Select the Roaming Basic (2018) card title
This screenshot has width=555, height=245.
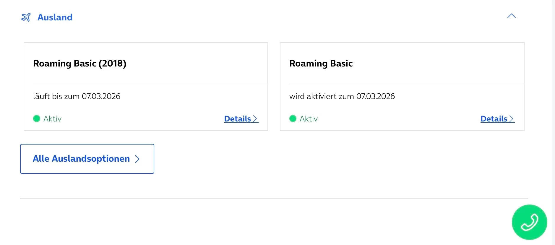tap(80, 64)
